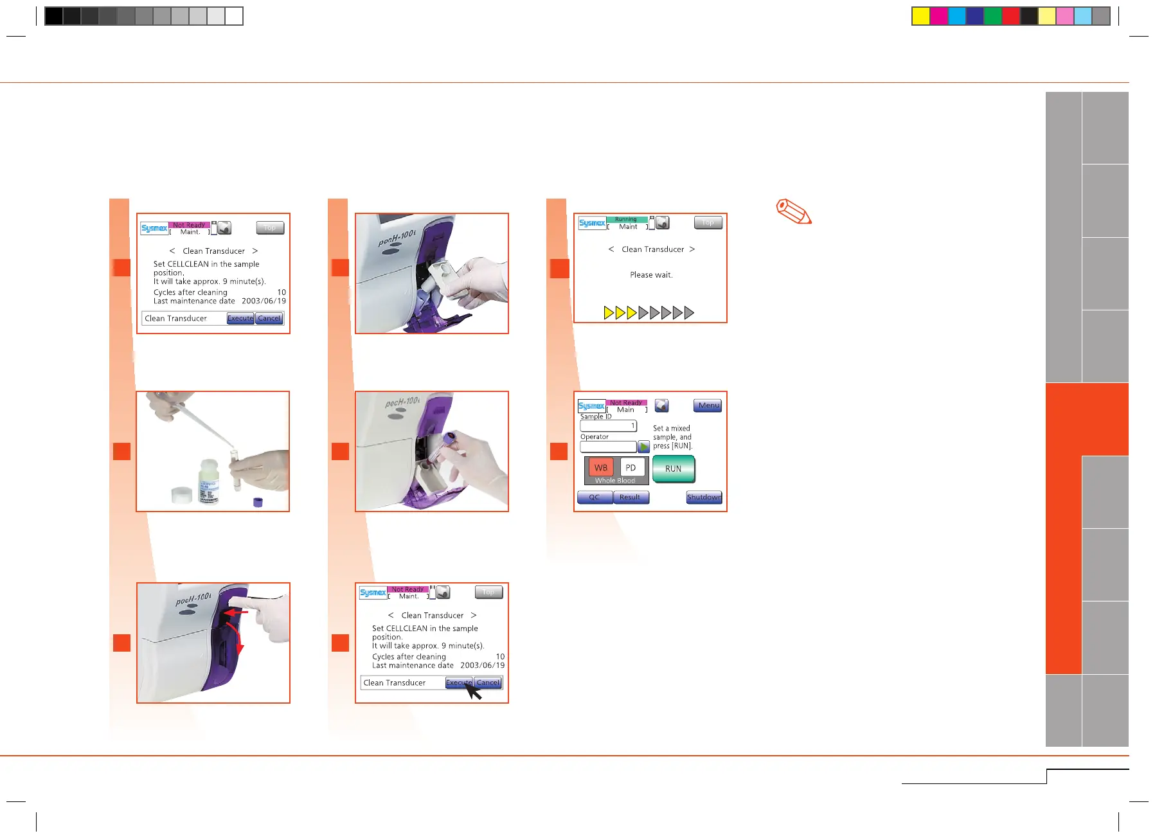Click the green "Running" status label
This screenshot has width=1155, height=838.
click(x=627, y=219)
